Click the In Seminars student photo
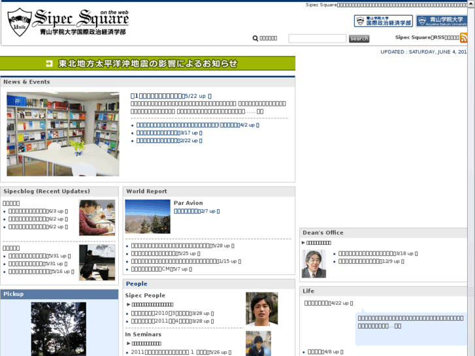 [x=258, y=344]
